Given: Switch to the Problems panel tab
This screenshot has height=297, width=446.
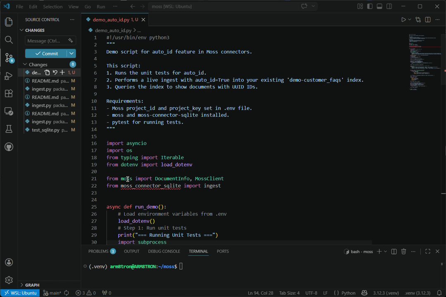Looking at the screenshot, I should 98,251.
